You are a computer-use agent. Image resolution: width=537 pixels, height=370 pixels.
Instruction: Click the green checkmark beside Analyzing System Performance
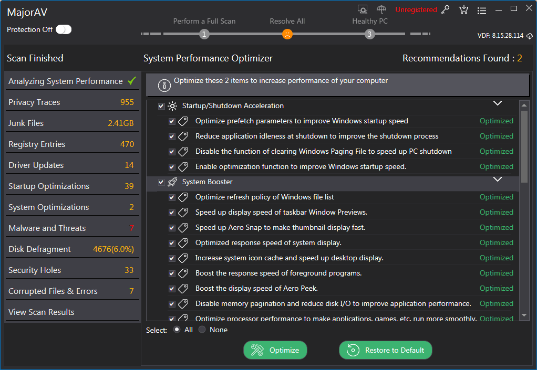tap(132, 81)
